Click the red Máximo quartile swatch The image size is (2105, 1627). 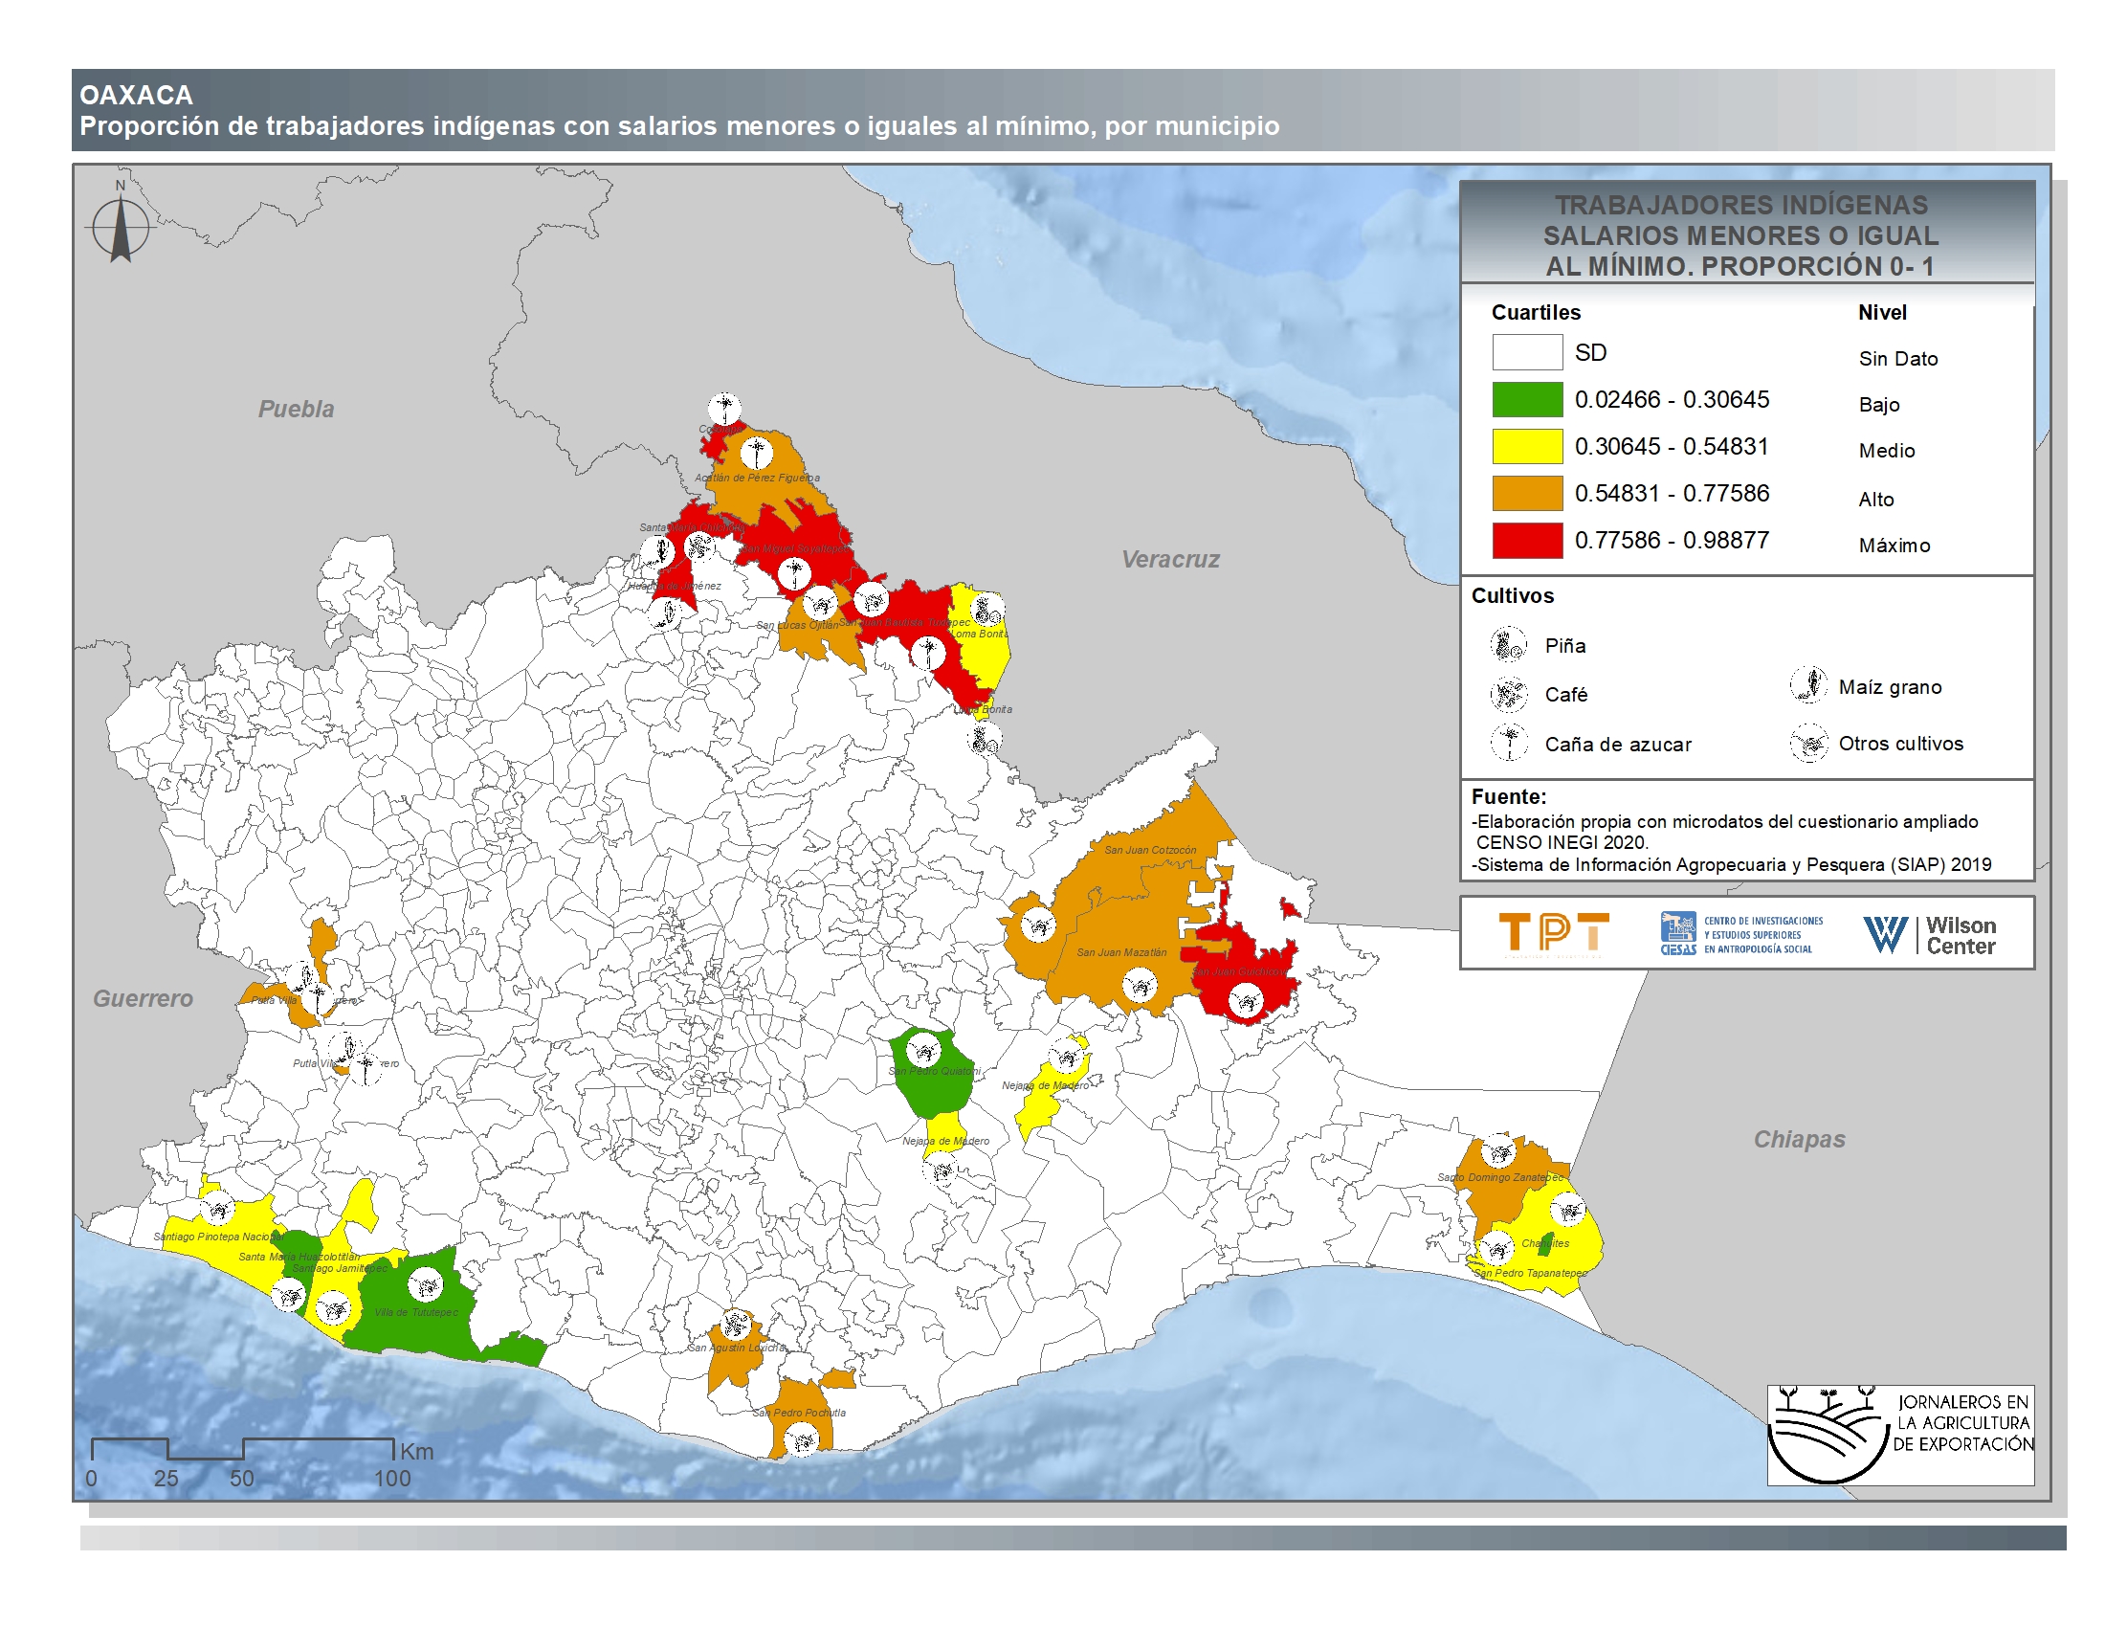click(x=1527, y=540)
